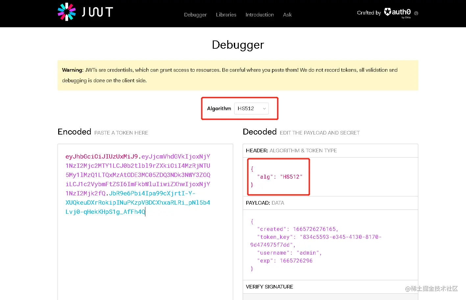Click the yellow Warning notice text
The height and width of the screenshot is (300, 466).
230,75
